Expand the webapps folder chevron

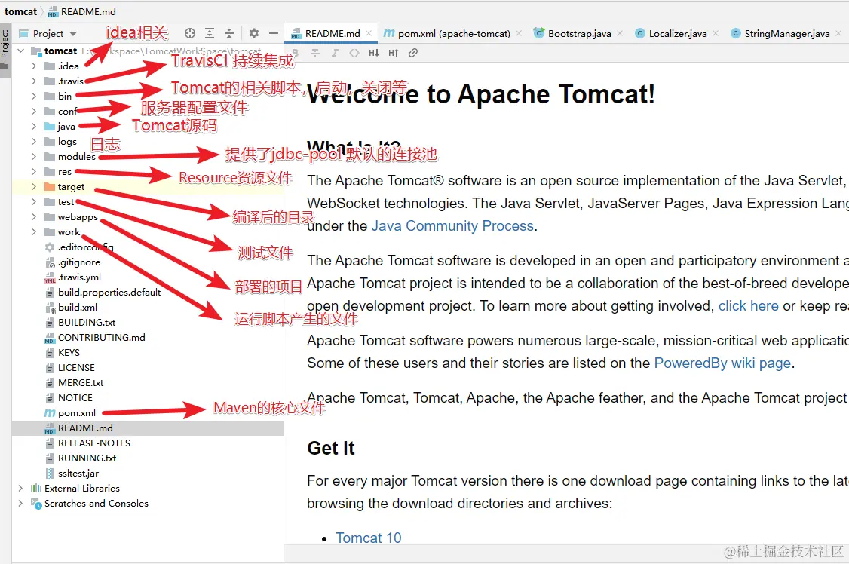[x=34, y=216]
